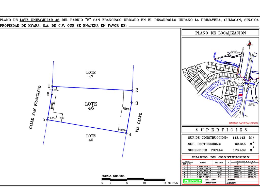260x187 pixels.
Task: Click the LOTE 45 label
Action: tap(91, 138)
